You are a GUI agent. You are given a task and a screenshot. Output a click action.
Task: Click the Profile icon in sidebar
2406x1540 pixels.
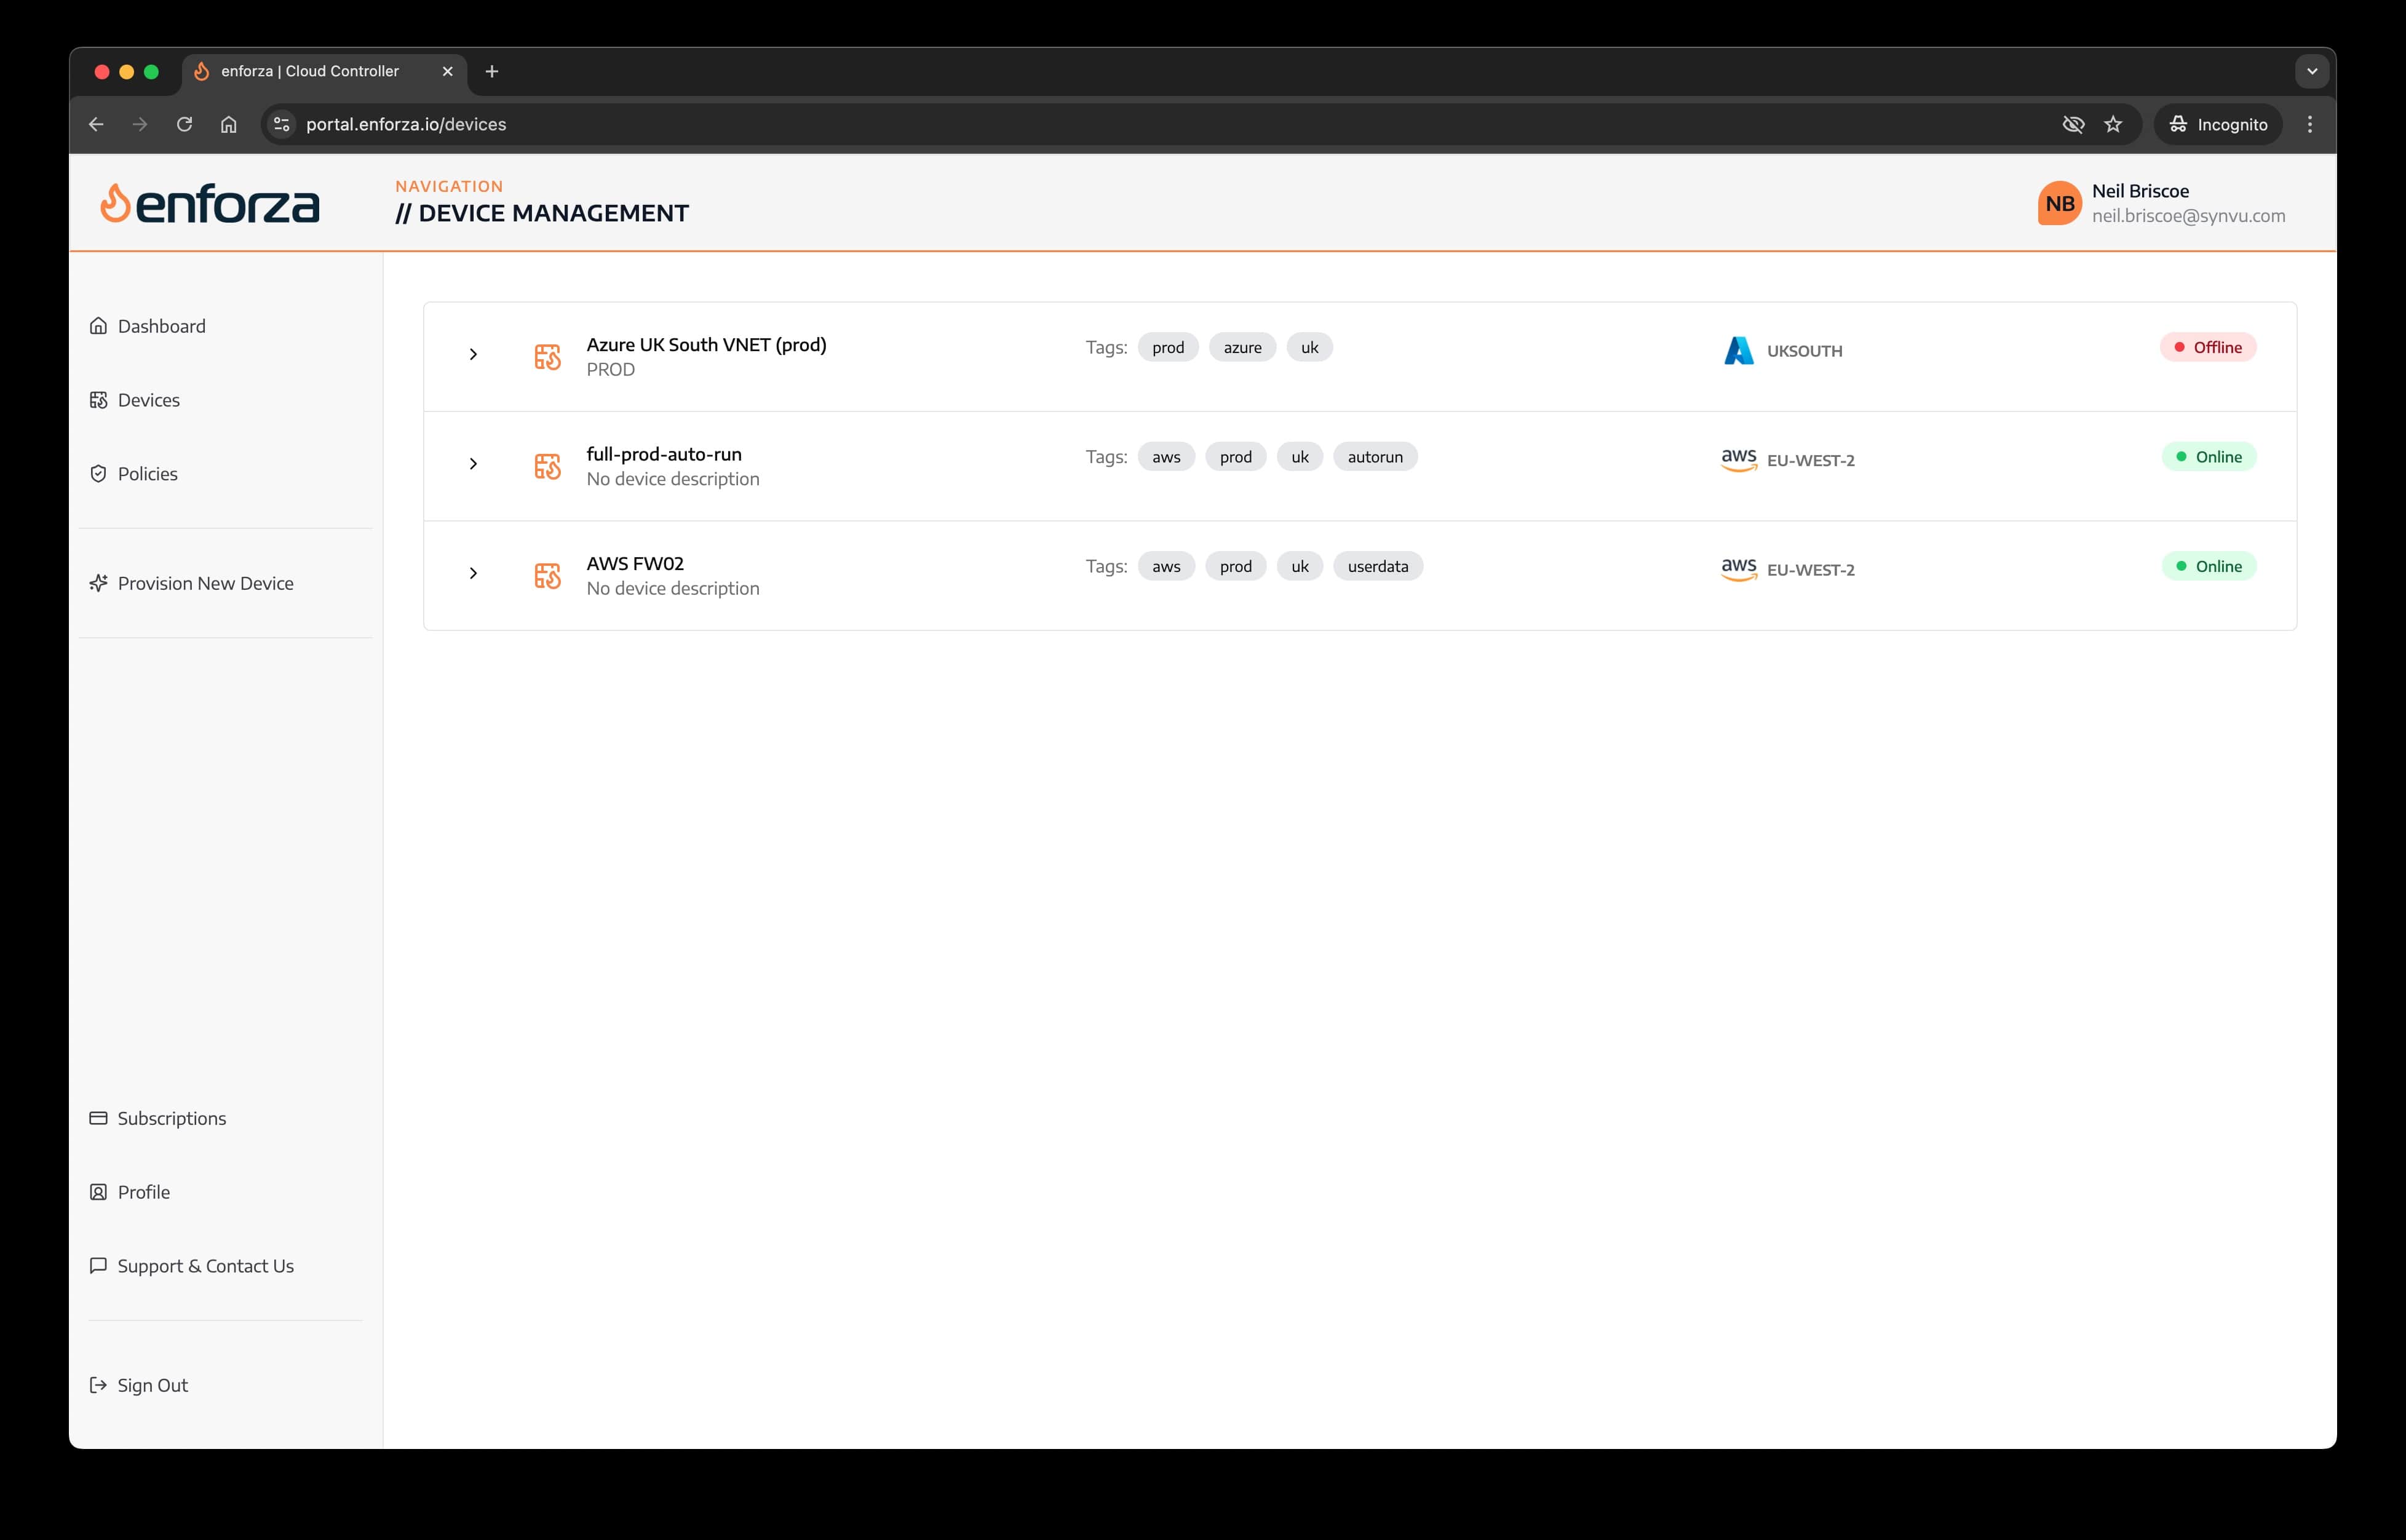click(98, 1192)
